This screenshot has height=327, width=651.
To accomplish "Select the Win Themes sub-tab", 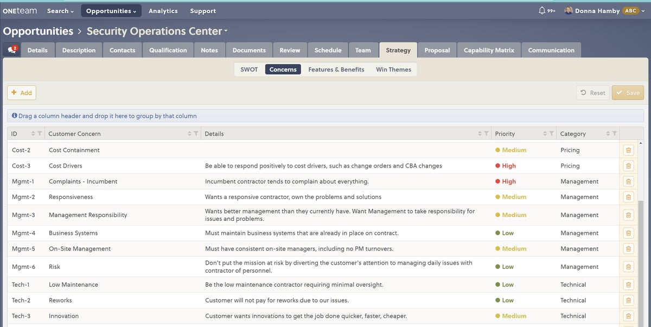I will (393, 69).
